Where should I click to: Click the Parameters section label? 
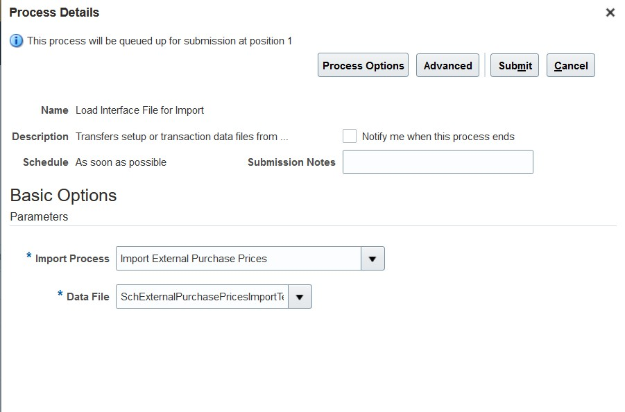39,217
